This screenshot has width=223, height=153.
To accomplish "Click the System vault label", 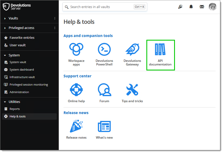I will (x=18, y=62).
